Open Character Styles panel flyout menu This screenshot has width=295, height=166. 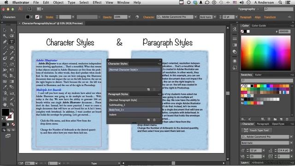pos(159,64)
